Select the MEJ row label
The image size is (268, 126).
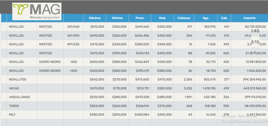point(12,114)
